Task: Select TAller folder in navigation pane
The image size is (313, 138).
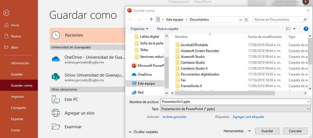Action: [x=141, y=50]
